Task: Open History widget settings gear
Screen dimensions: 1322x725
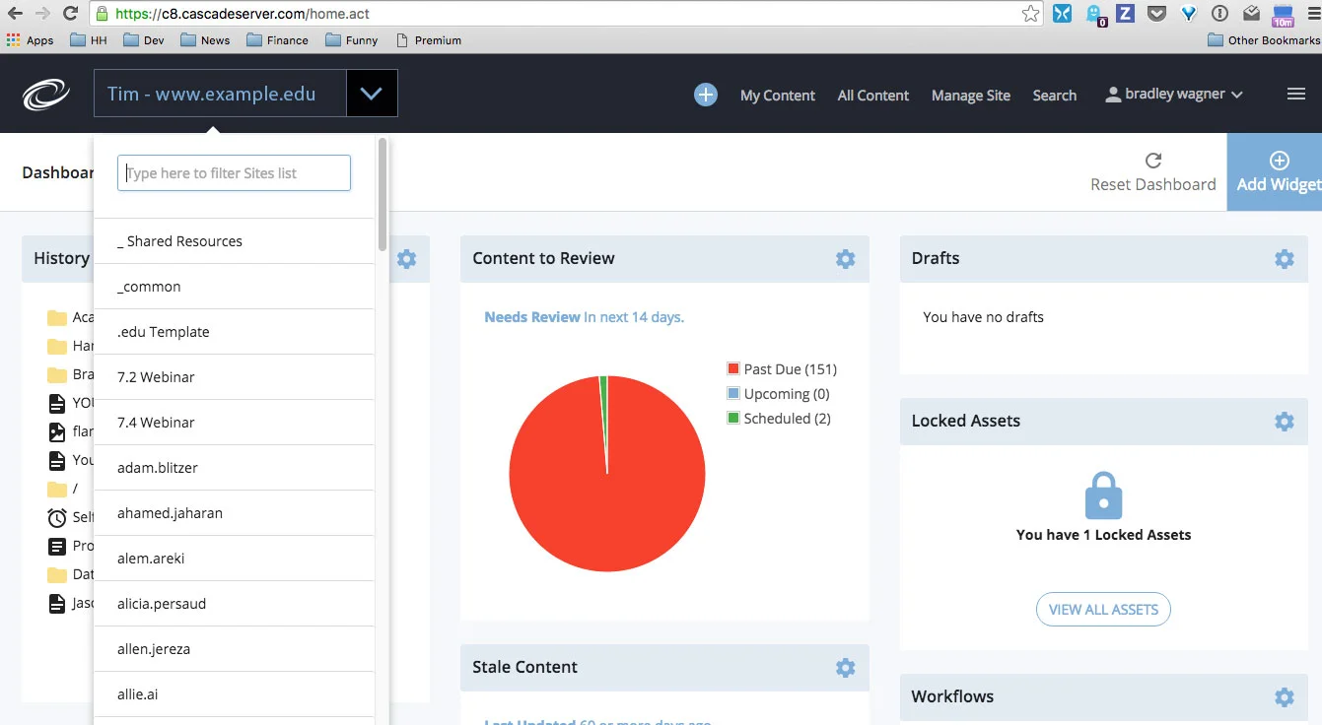Action: [407, 259]
